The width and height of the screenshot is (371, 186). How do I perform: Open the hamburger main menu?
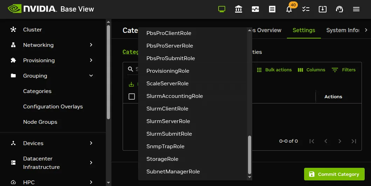(356, 9)
